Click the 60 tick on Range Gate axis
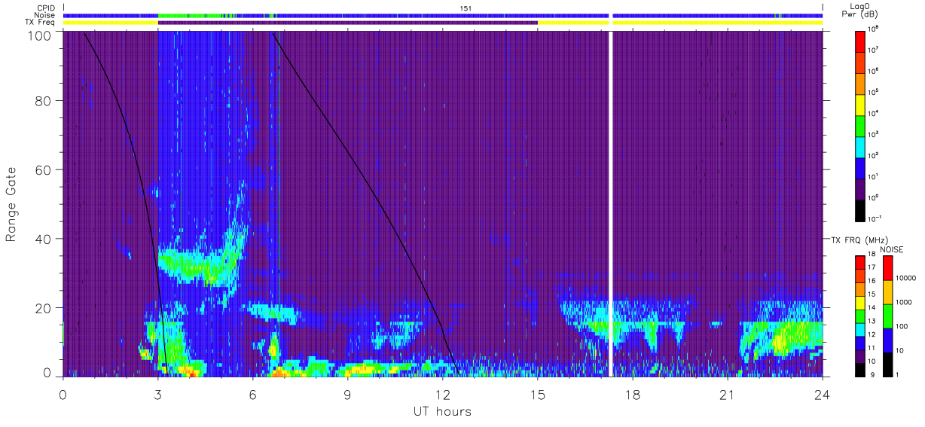The width and height of the screenshot is (925, 427). coord(43,169)
